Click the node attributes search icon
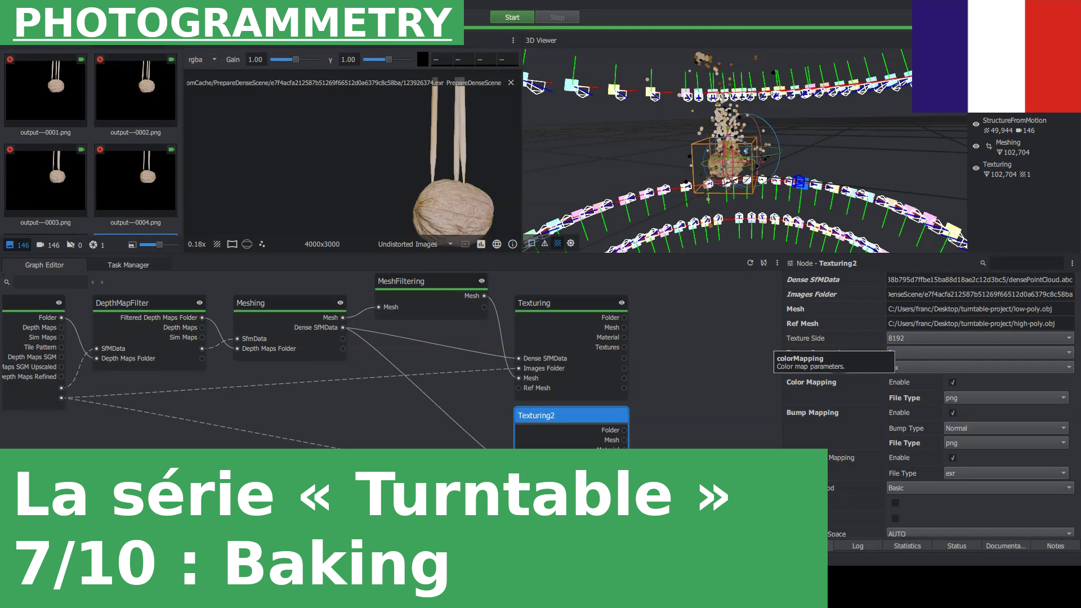 (x=983, y=263)
